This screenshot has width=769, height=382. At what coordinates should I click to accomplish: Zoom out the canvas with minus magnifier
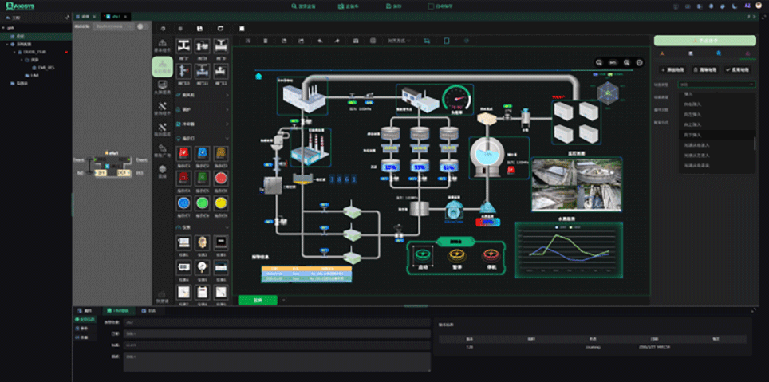[x=599, y=62]
